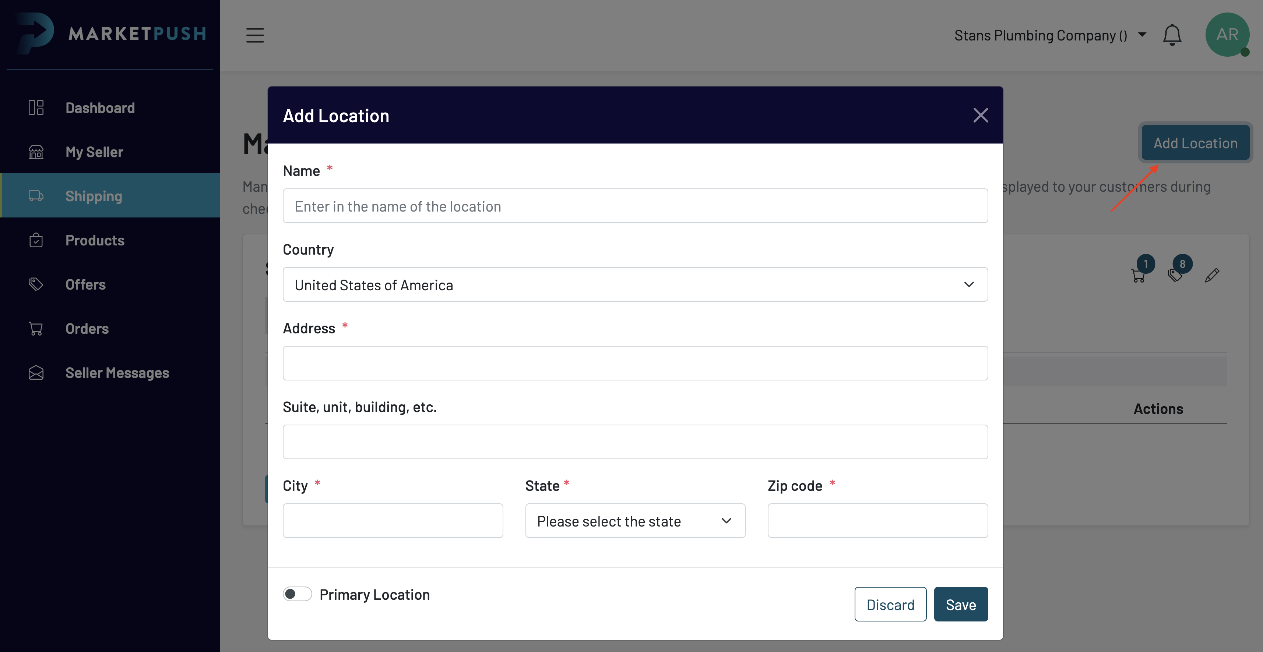Toggle the Primary Location switch
The width and height of the screenshot is (1263, 652).
pos(297,594)
